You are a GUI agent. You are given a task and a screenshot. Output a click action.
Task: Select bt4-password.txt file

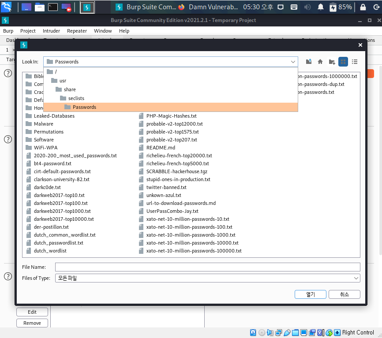click(49, 163)
